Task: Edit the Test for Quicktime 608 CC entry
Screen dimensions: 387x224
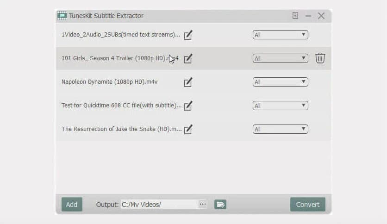Action: coord(188,106)
